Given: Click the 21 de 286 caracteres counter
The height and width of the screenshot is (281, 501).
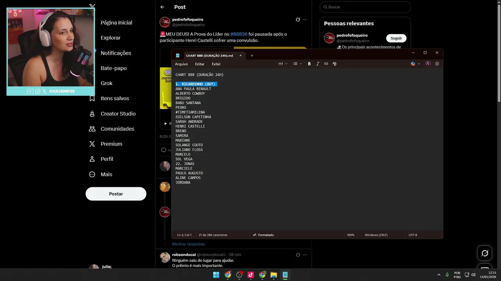Looking at the screenshot, I should pyautogui.click(x=213, y=235).
